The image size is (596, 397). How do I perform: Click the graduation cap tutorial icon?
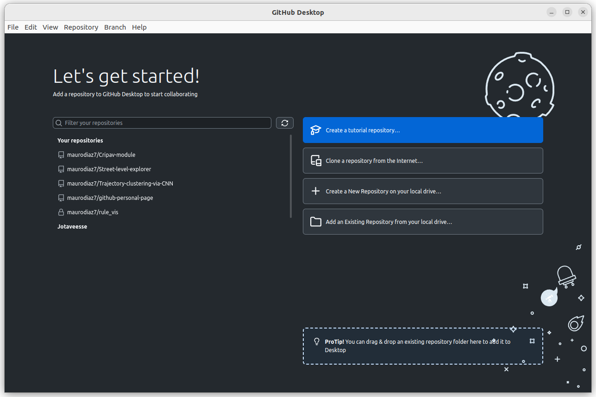316,130
